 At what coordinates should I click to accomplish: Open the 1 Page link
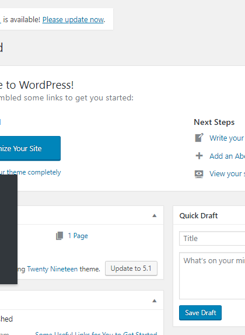coord(78,236)
